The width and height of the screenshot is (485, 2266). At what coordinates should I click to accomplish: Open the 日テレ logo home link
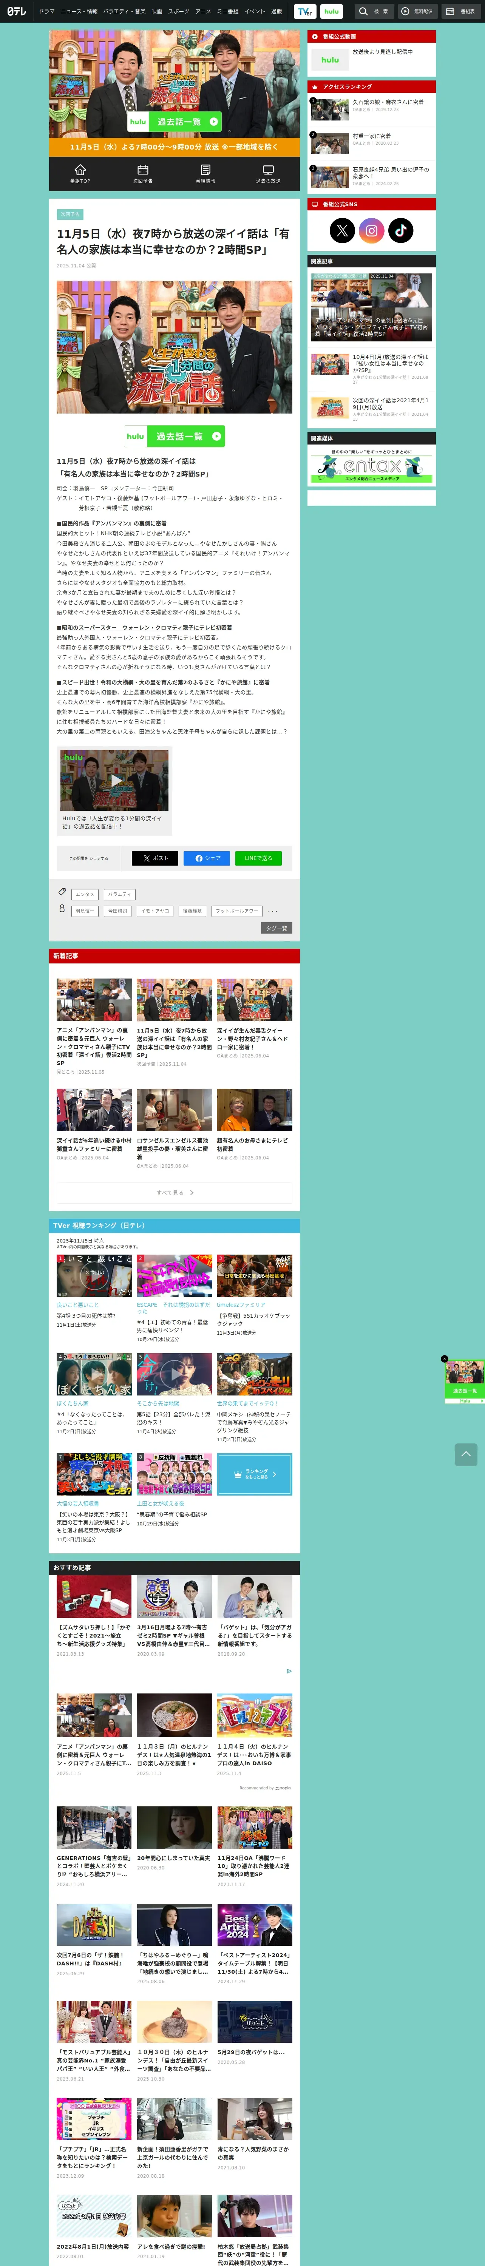[x=17, y=11]
